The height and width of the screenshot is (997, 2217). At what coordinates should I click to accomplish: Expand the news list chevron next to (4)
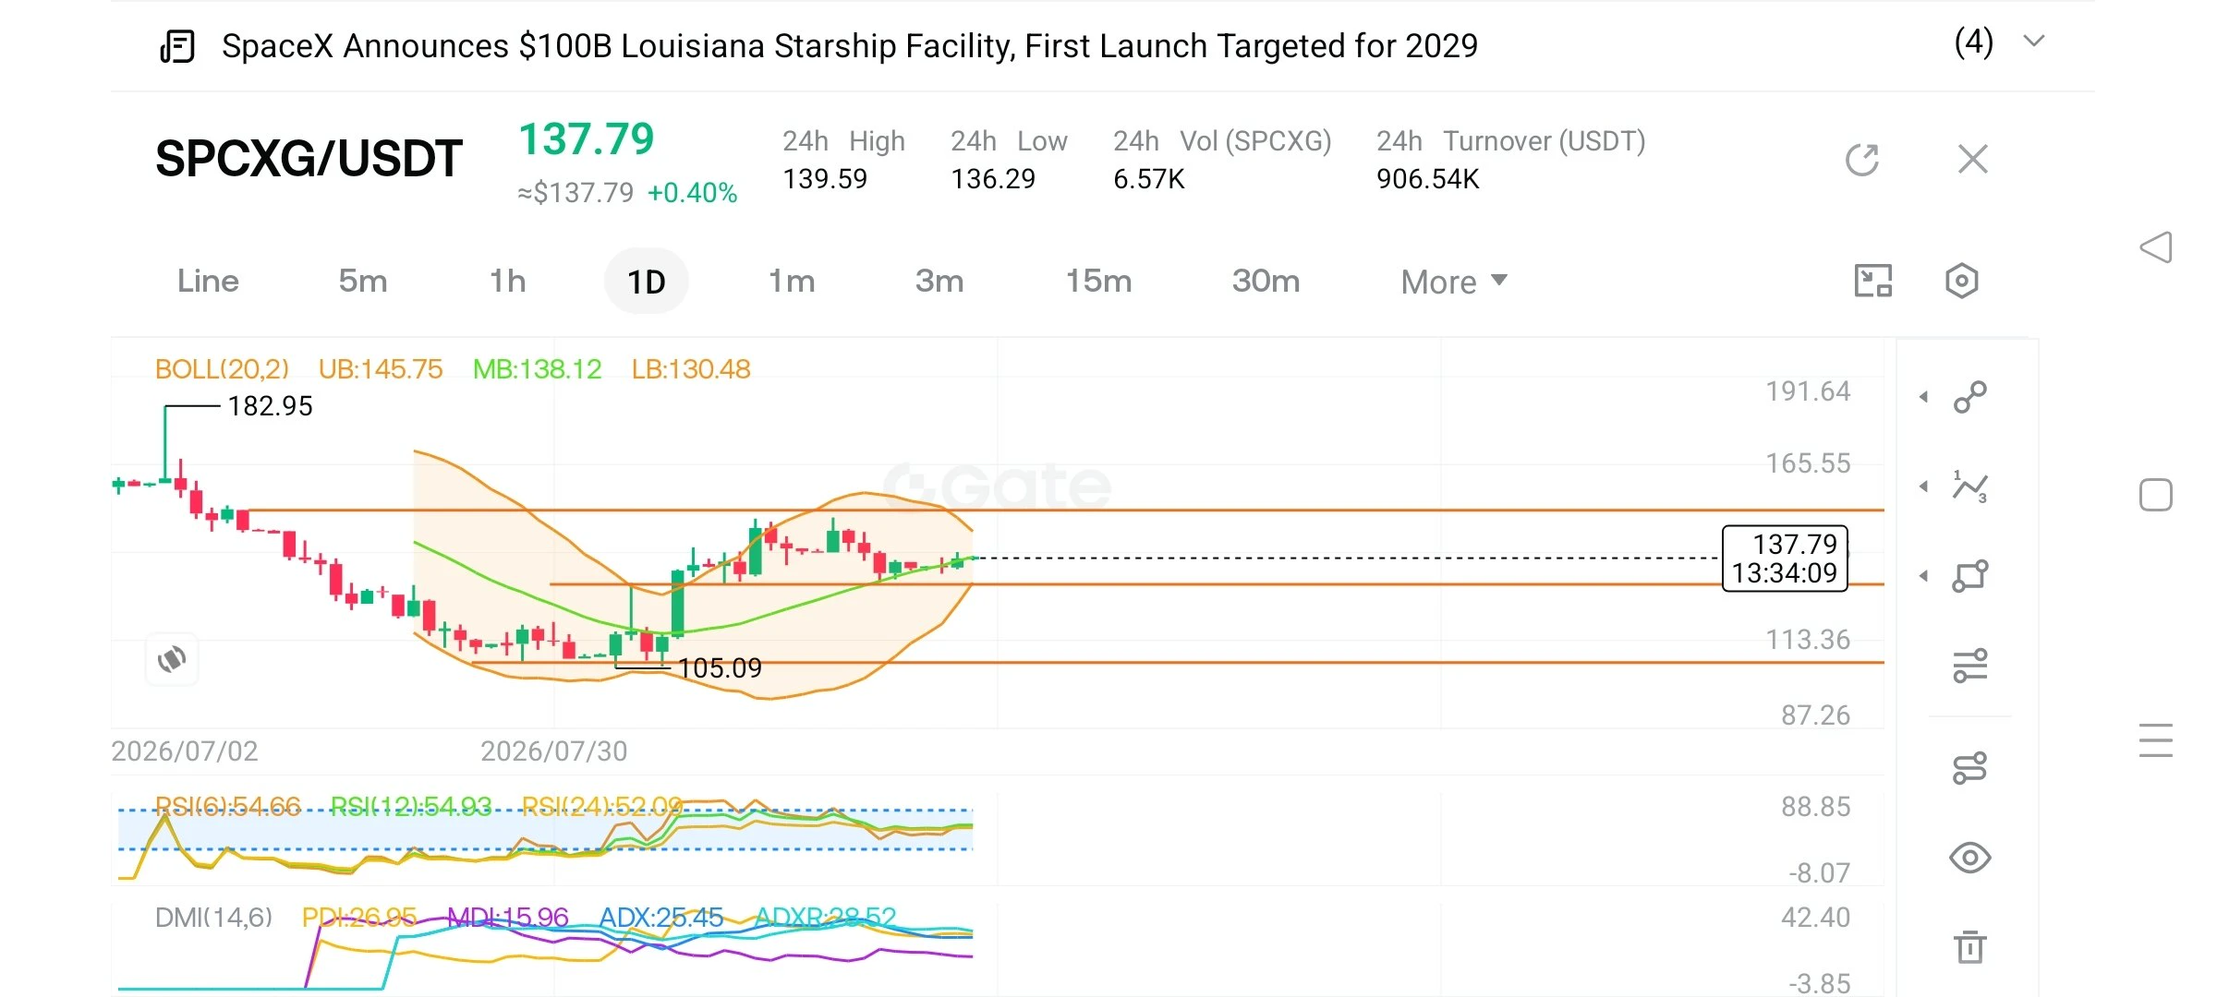coord(2033,42)
